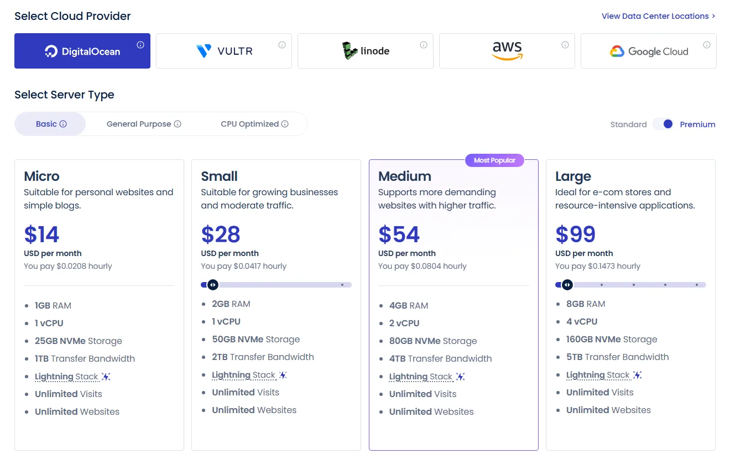Click lightning icon in Large plan

(637, 375)
